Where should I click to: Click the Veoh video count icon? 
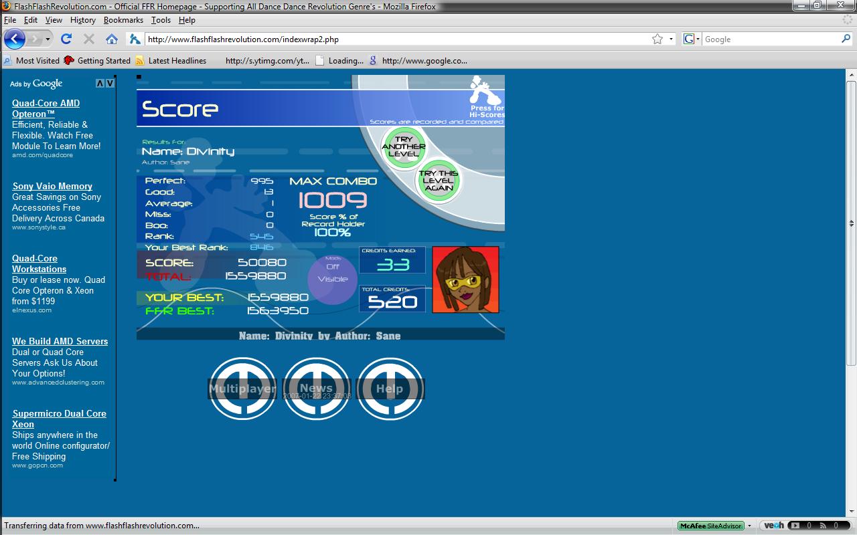[795, 526]
